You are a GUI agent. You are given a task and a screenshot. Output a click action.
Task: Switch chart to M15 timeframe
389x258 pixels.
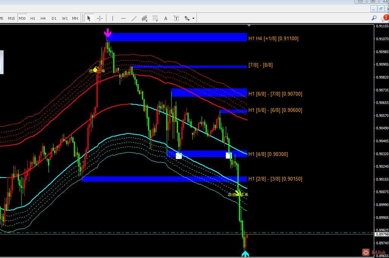[11, 18]
